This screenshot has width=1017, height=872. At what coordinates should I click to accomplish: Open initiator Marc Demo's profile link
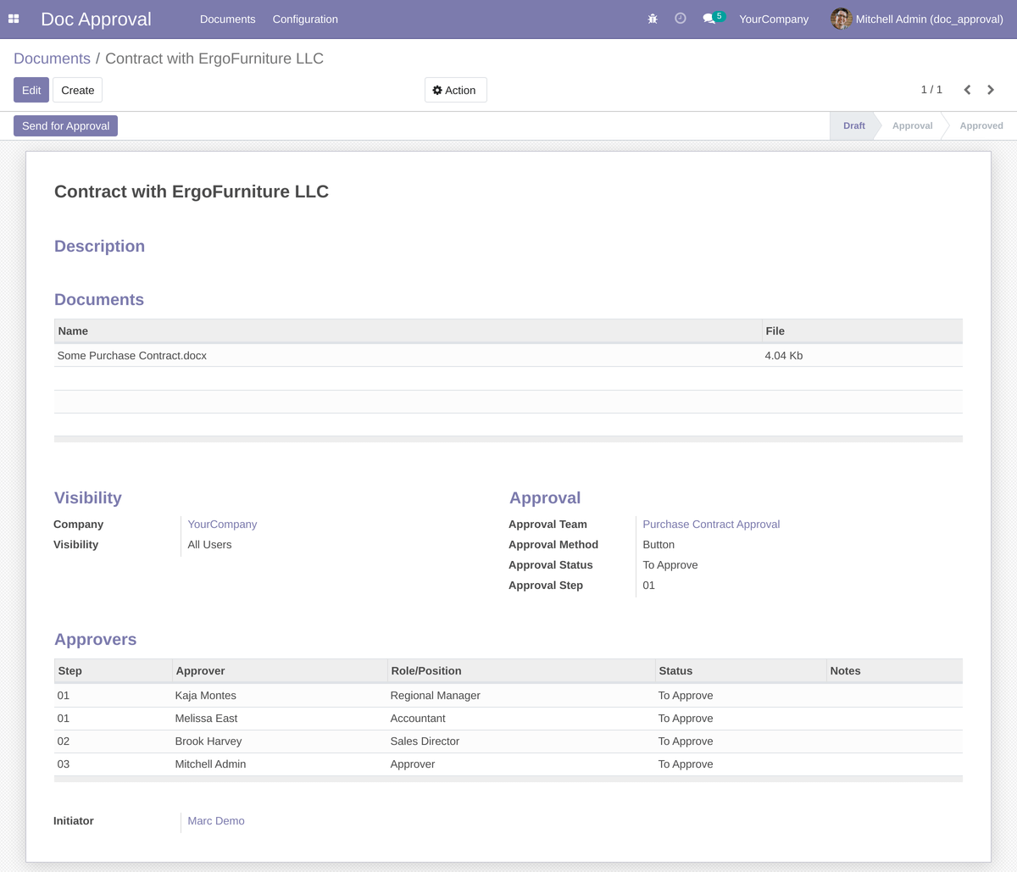tap(215, 820)
